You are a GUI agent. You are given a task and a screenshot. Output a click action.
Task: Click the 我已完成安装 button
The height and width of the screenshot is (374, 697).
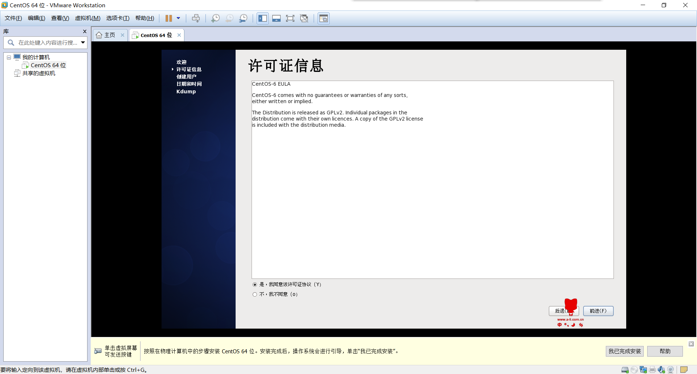coord(625,351)
